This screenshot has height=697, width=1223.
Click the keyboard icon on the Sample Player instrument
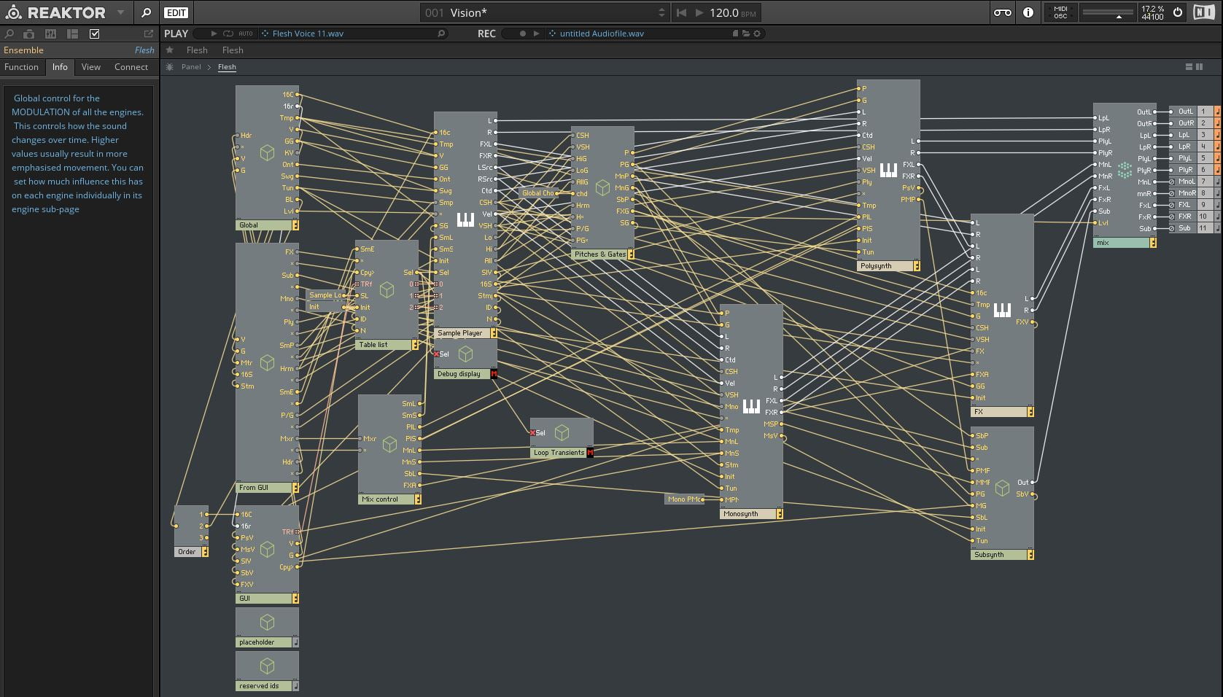point(465,219)
